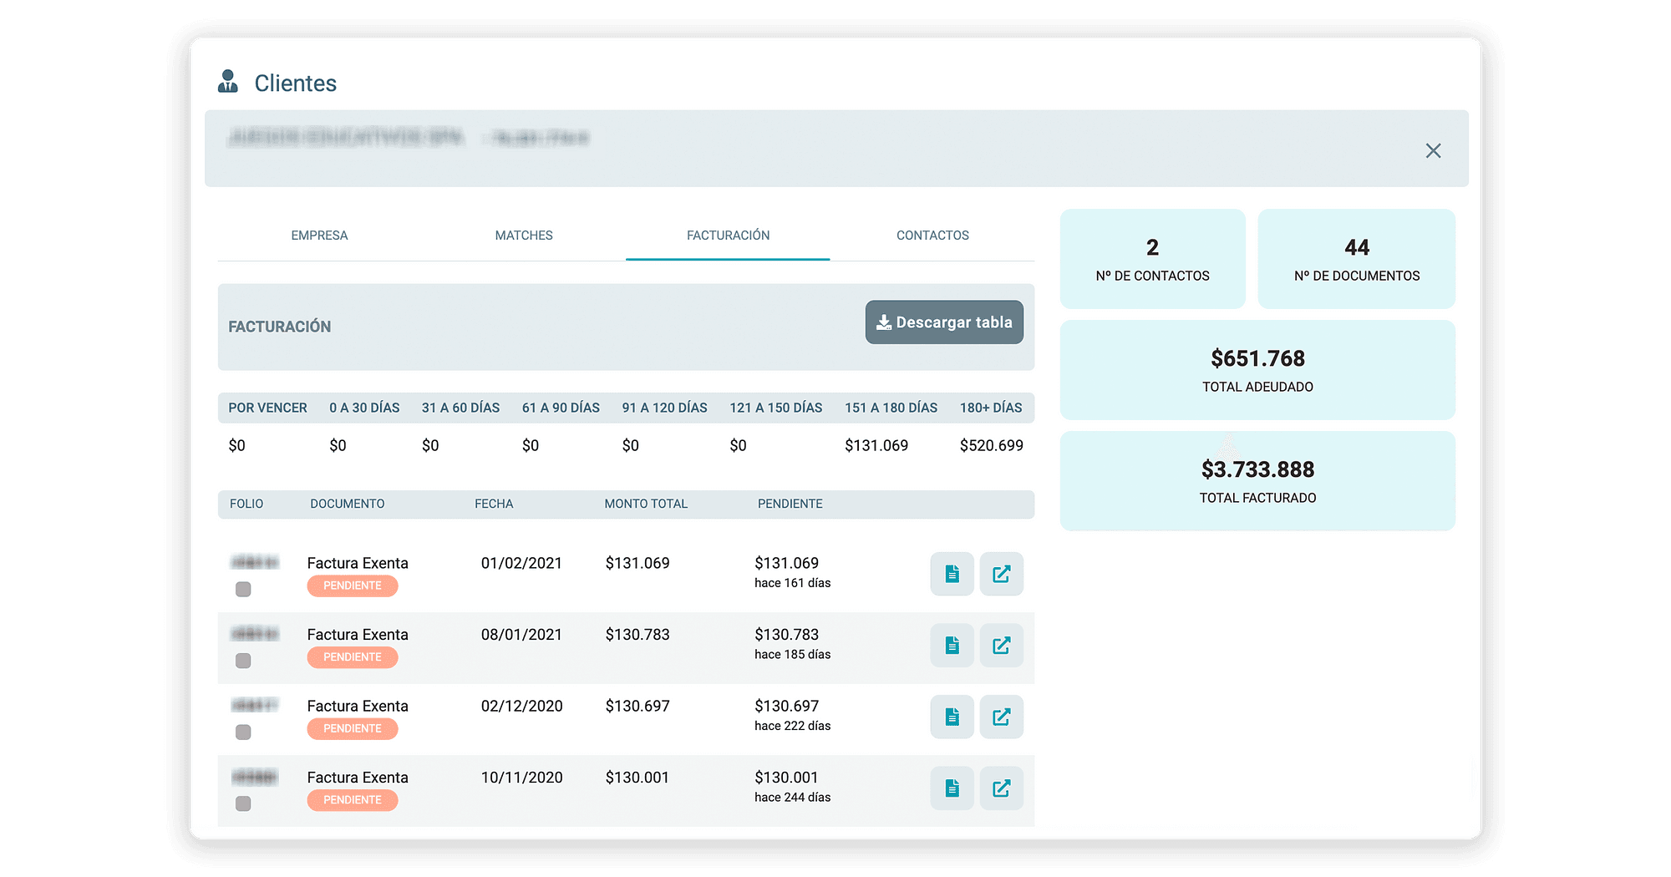Screen dimensions: 1671x877
Task: Click 'hace 185 días' text
Action: tap(792, 655)
